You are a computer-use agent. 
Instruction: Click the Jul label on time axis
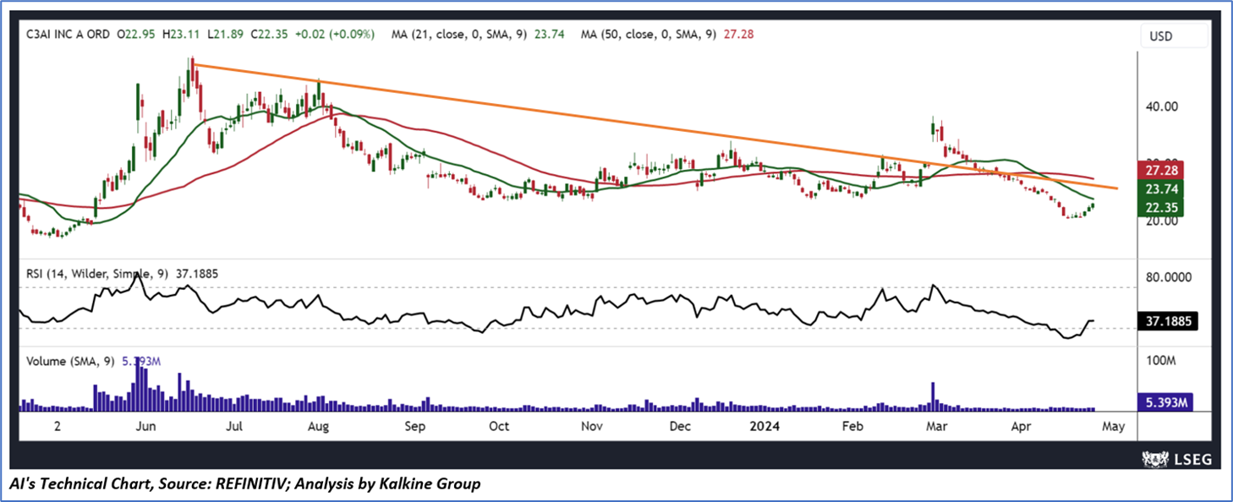point(235,426)
